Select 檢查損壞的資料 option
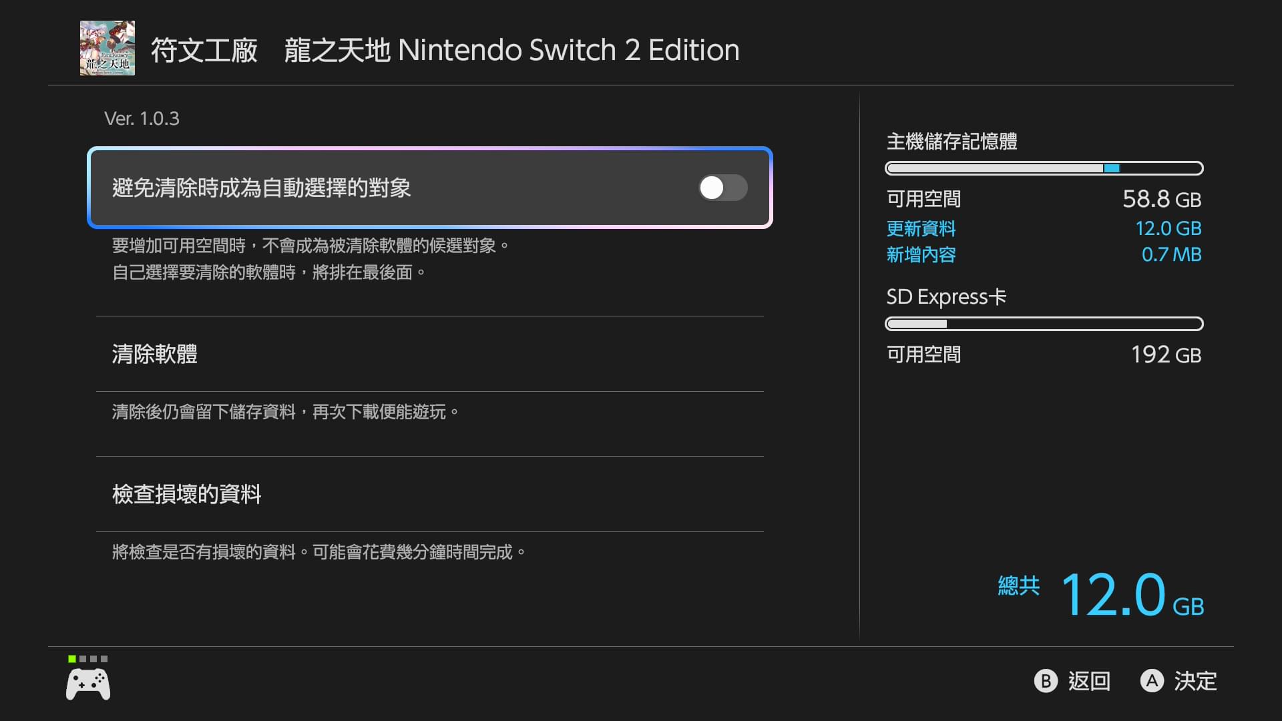 point(430,494)
